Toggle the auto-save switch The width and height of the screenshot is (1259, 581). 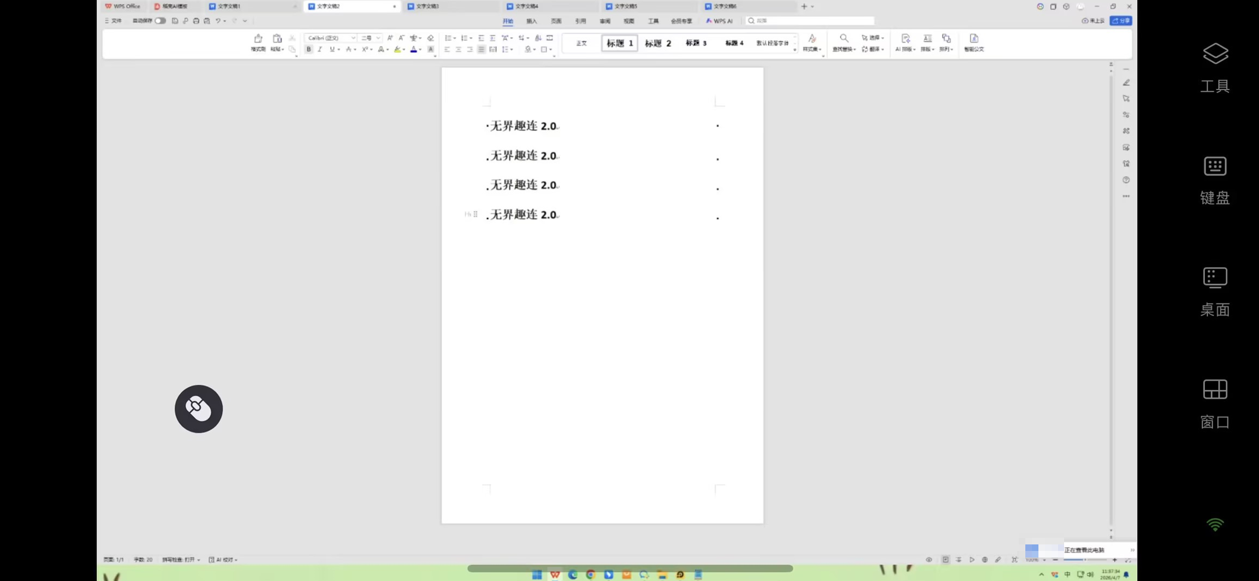click(160, 21)
